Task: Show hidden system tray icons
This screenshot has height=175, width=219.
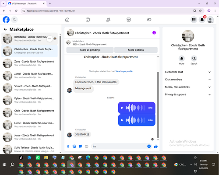Action: [191, 164]
